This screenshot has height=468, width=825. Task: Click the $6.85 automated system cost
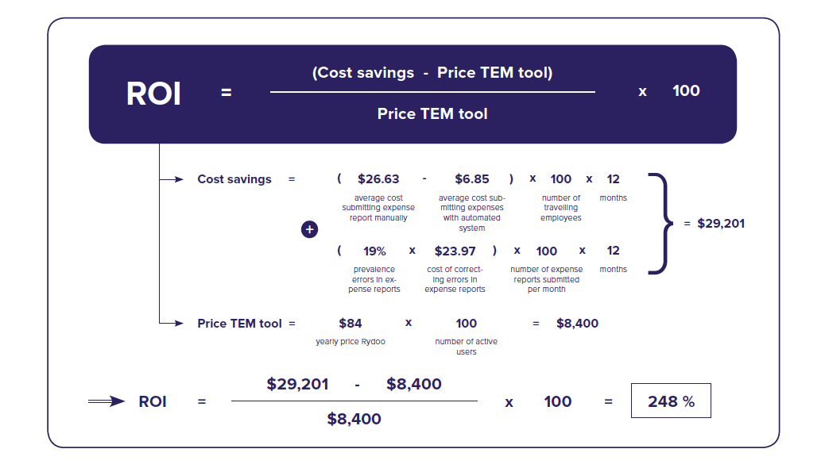(472, 179)
